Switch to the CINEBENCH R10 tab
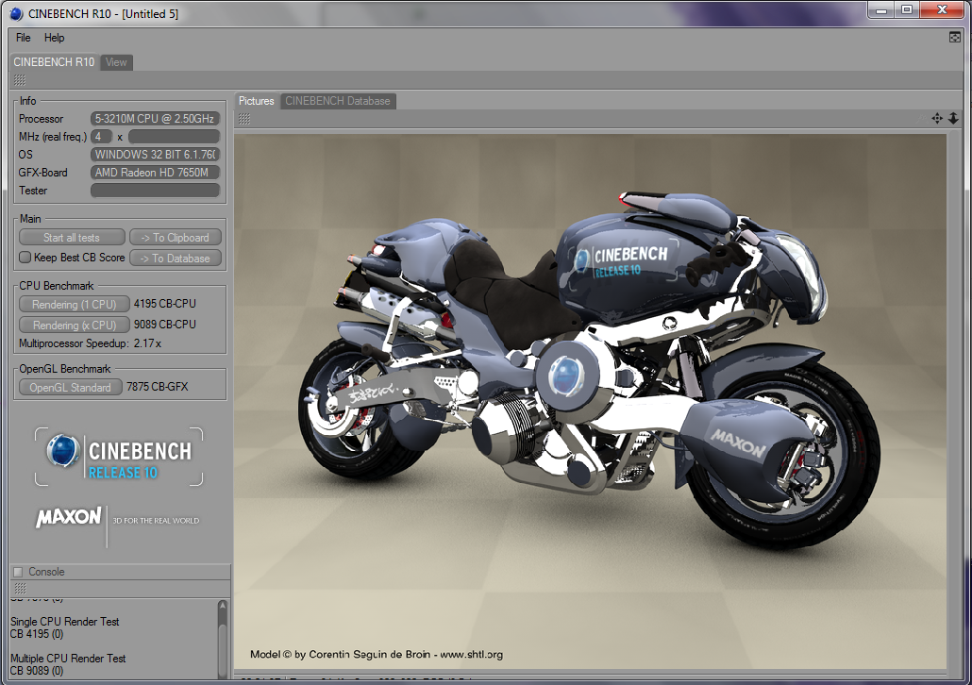The width and height of the screenshot is (972, 685). click(x=54, y=62)
